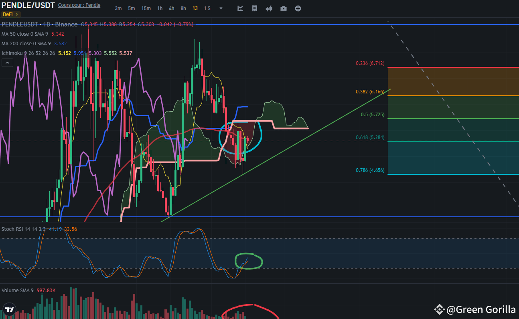The height and width of the screenshot is (319, 519).
Task: Click the PENDLE/USDT pair title
Action: point(28,5)
